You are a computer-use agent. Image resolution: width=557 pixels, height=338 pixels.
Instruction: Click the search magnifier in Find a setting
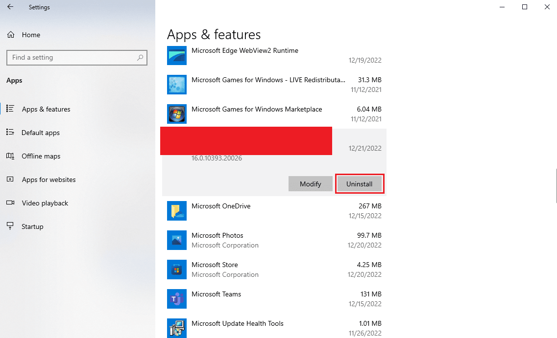140,57
